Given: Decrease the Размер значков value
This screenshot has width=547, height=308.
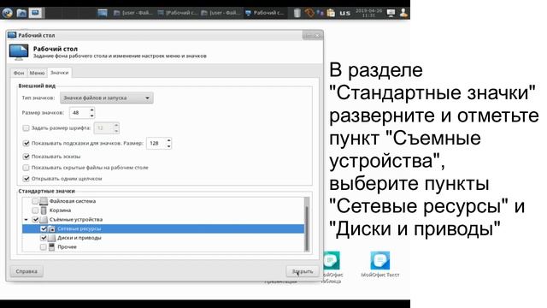Looking at the screenshot, I should point(91,115).
